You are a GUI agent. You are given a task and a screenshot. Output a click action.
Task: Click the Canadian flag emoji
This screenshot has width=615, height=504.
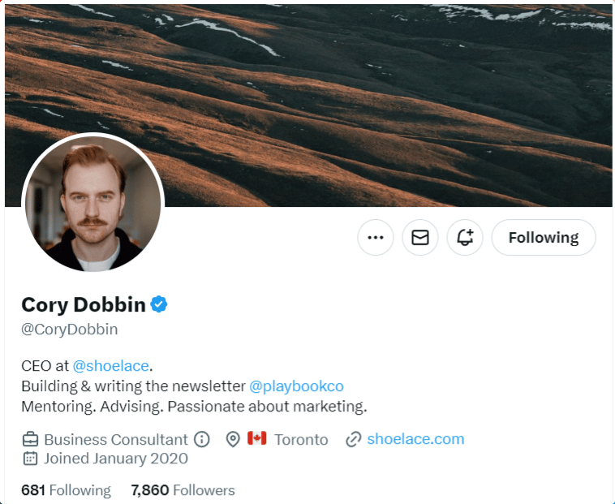point(257,438)
